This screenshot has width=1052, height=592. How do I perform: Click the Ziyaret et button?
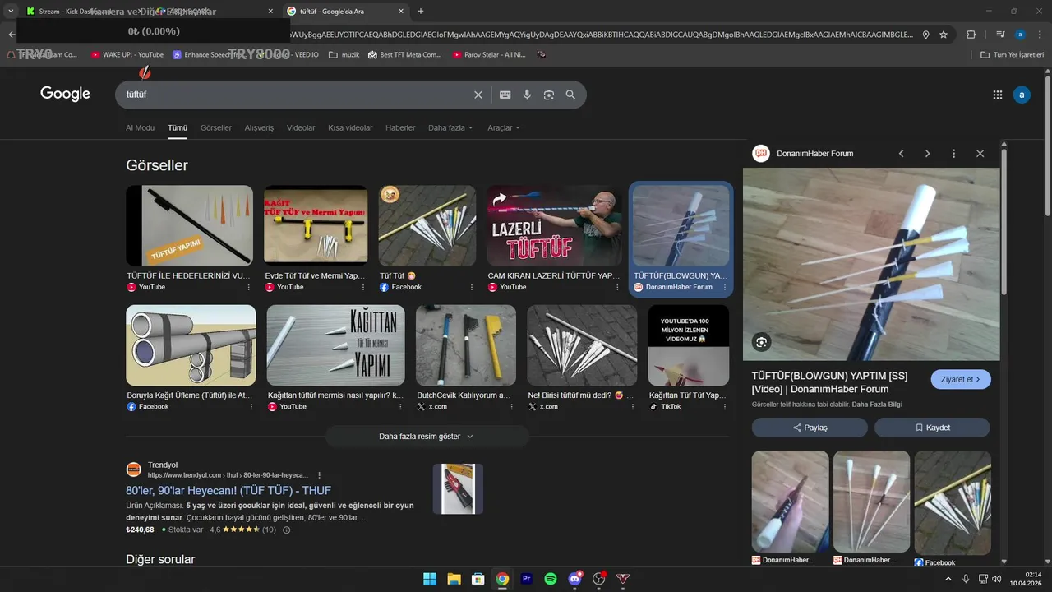tap(961, 380)
